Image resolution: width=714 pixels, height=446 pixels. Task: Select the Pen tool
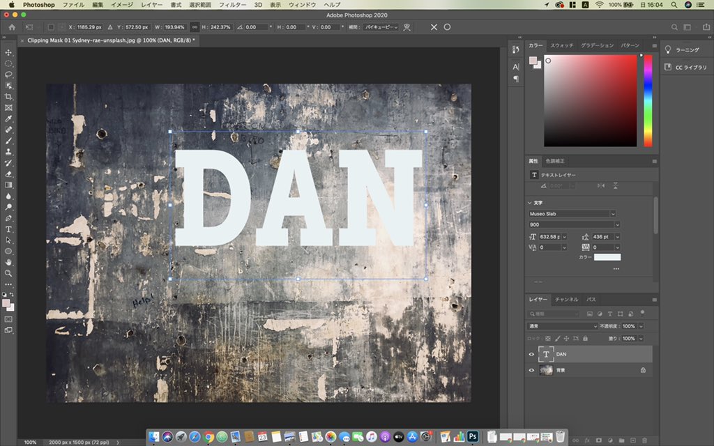pyautogui.click(x=8, y=218)
